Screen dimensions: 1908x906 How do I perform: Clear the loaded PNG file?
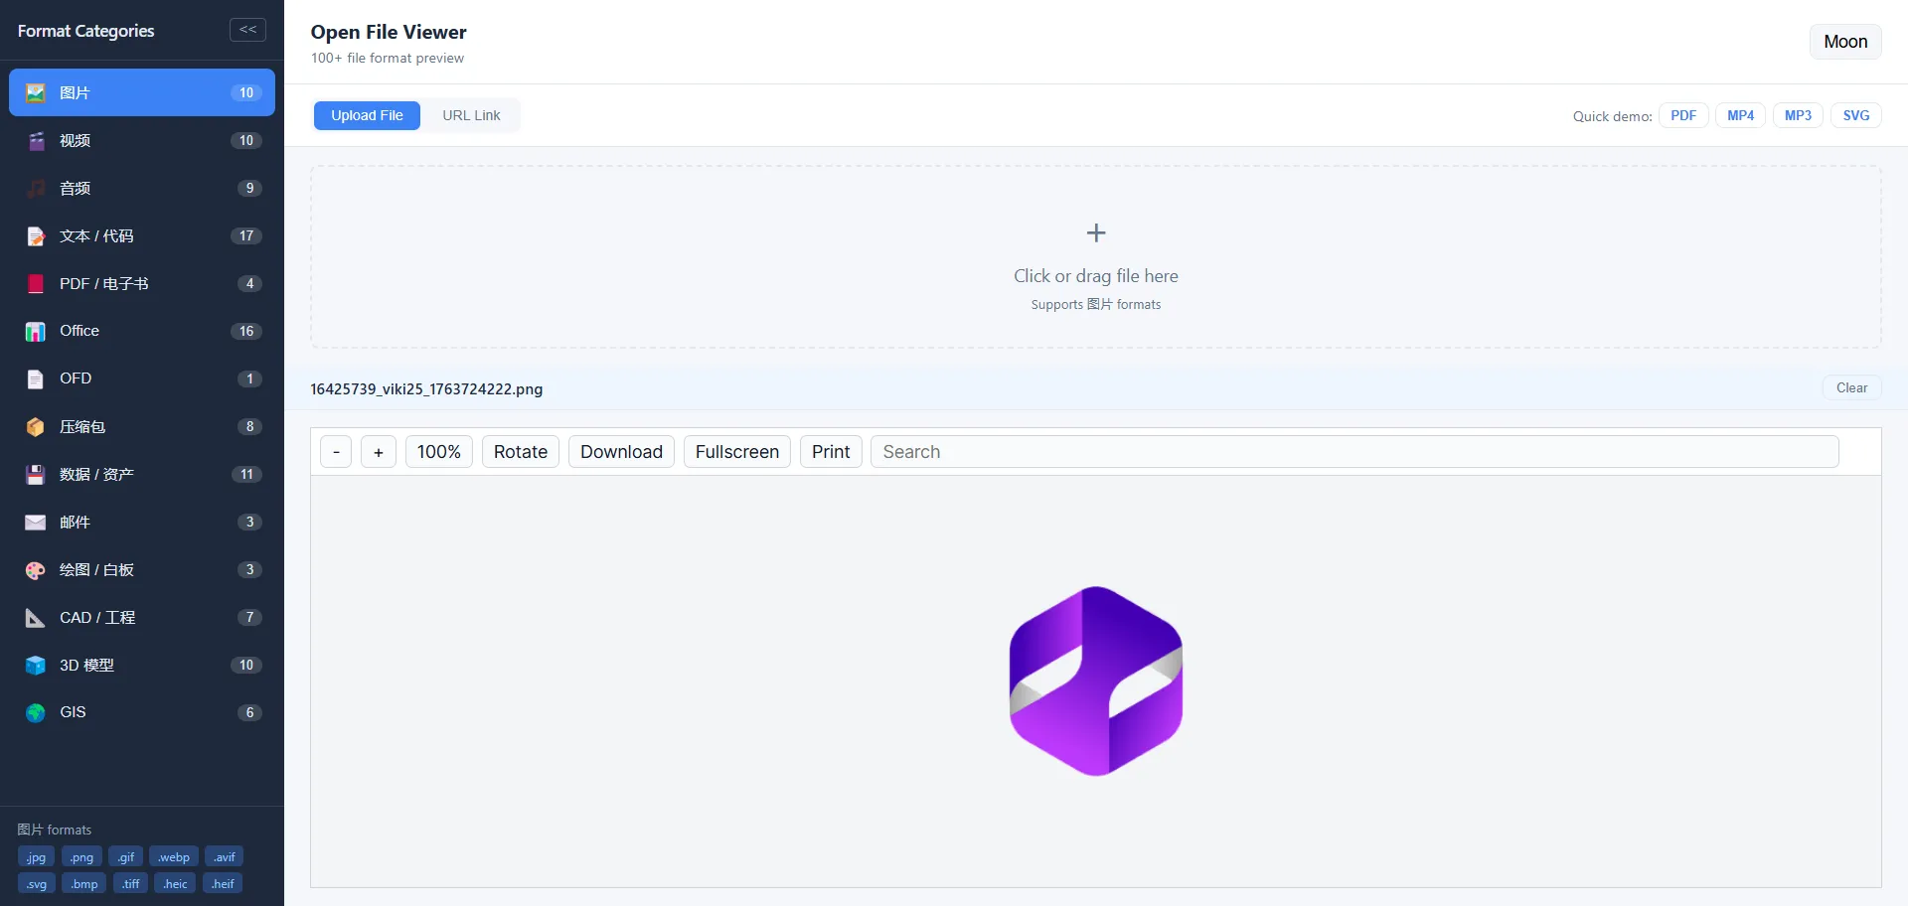tap(1851, 387)
